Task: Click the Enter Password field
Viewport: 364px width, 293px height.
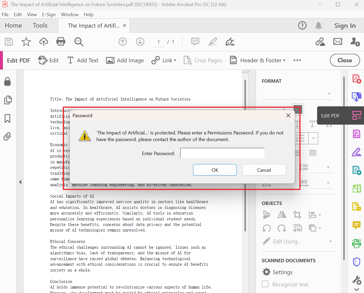Action: pos(223,153)
